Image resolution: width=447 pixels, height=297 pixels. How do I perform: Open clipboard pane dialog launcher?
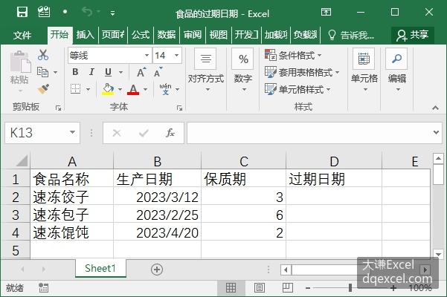coord(59,108)
